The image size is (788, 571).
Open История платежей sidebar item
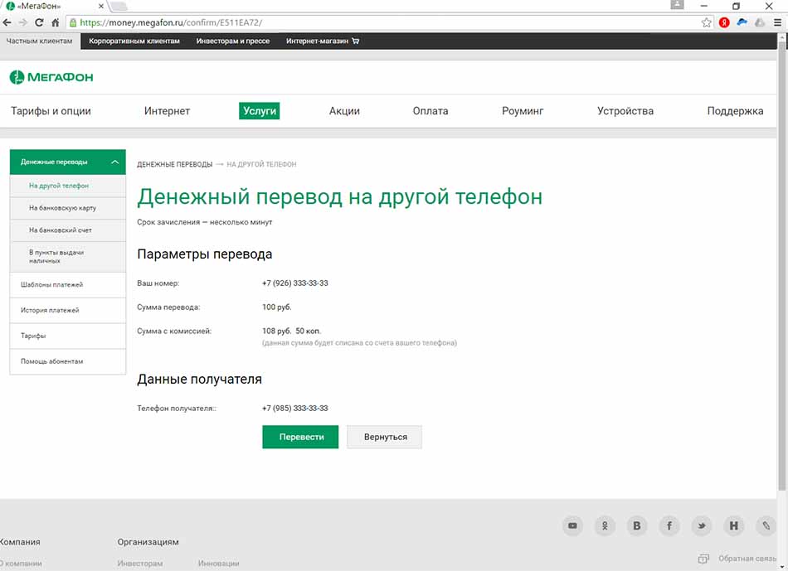pyautogui.click(x=68, y=310)
